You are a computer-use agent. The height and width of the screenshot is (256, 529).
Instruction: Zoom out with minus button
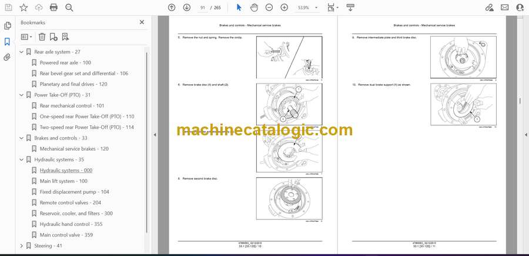tap(269, 8)
